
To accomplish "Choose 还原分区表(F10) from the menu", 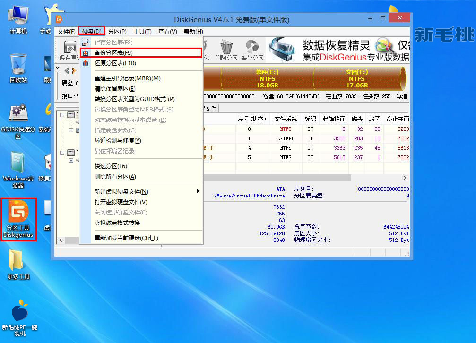I will click(x=141, y=63).
